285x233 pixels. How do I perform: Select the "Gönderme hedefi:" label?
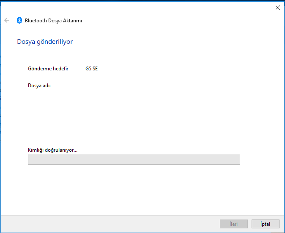point(48,69)
